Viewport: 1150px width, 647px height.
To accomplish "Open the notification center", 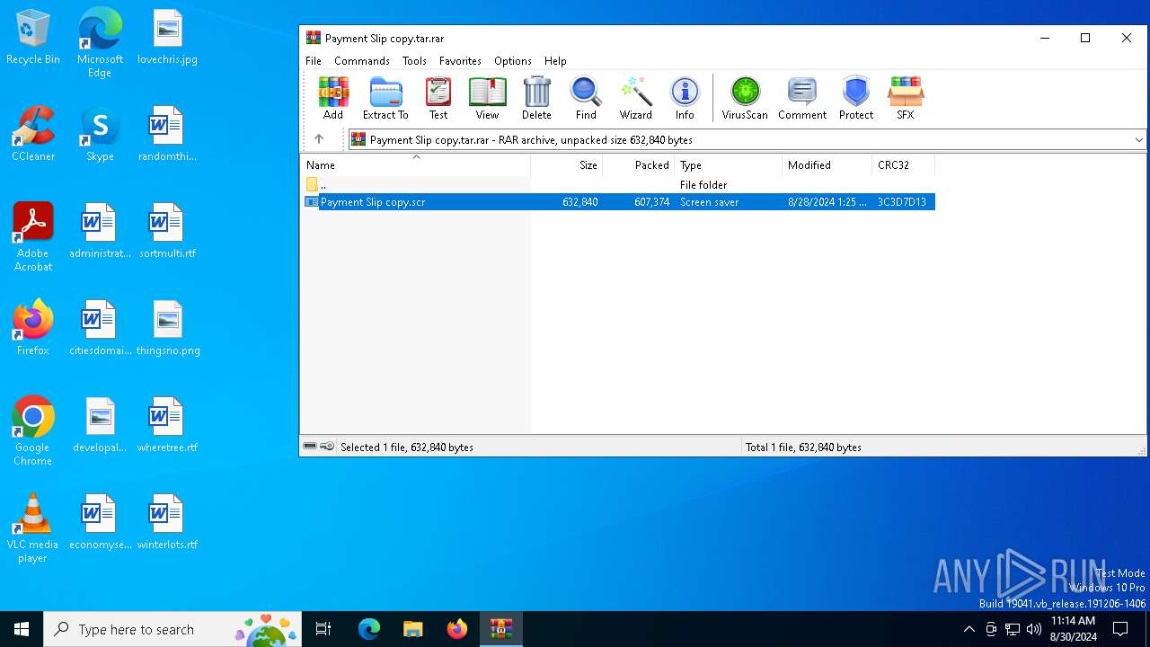I will 1120,629.
